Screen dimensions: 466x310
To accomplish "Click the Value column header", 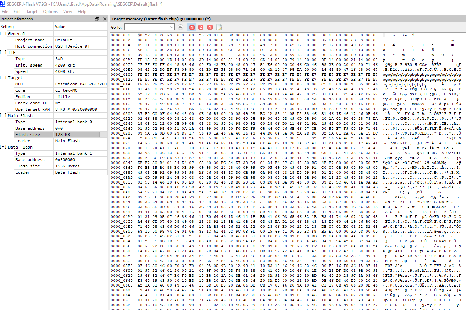I will coord(81,27).
